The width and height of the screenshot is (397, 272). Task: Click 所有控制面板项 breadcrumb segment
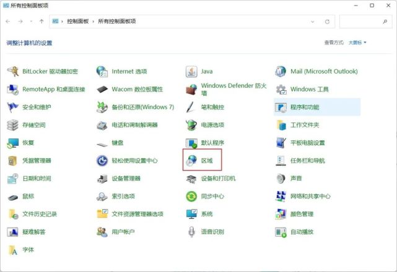116,22
